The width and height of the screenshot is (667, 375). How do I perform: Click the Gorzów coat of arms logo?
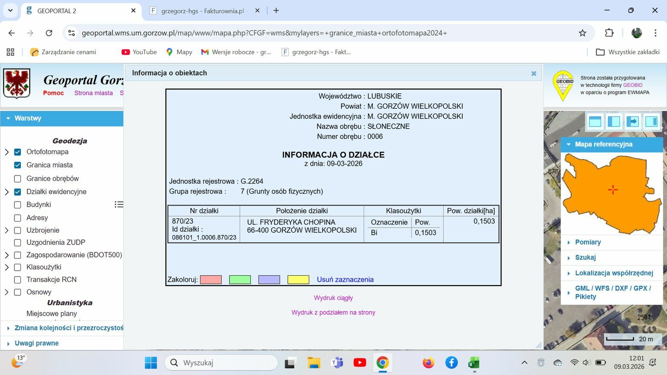(x=17, y=83)
